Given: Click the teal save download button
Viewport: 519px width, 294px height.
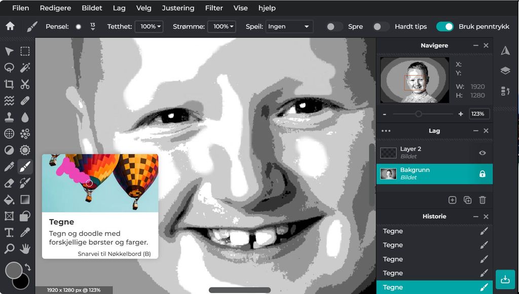Looking at the screenshot, I should pos(505,279).
